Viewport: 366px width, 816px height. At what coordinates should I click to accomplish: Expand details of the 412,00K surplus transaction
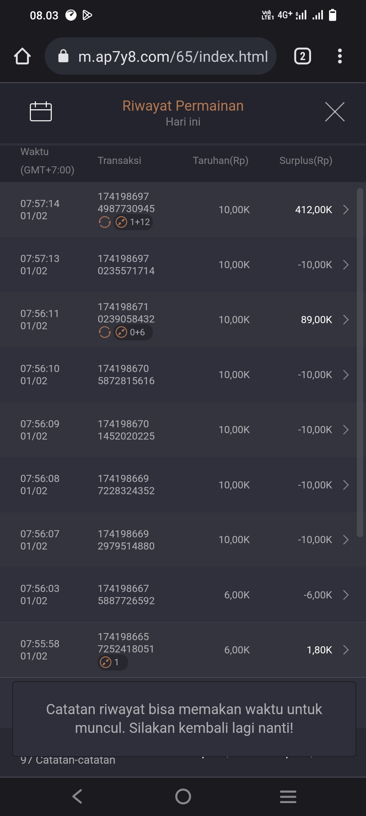coord(346,209)
